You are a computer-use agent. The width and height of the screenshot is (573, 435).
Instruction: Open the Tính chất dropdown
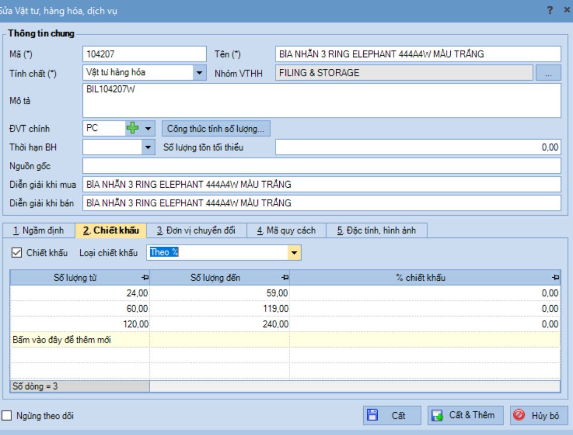coord(199,72)
